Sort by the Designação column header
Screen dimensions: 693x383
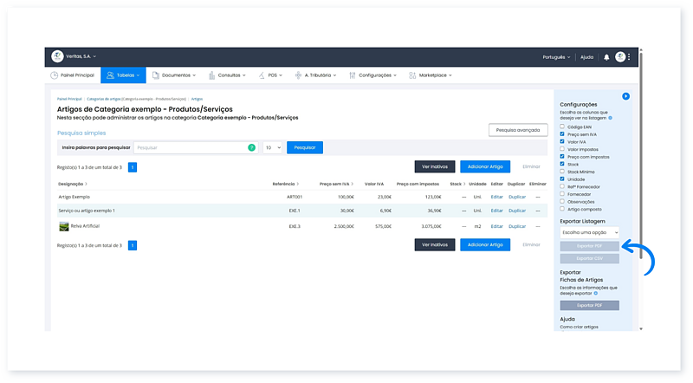(73, 184)
